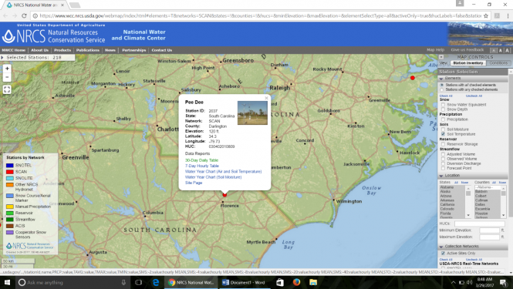Expand the Selected Stations list

[x=2, y=58]
